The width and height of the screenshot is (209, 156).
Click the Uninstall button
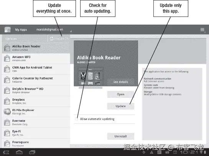pos(121,136)
